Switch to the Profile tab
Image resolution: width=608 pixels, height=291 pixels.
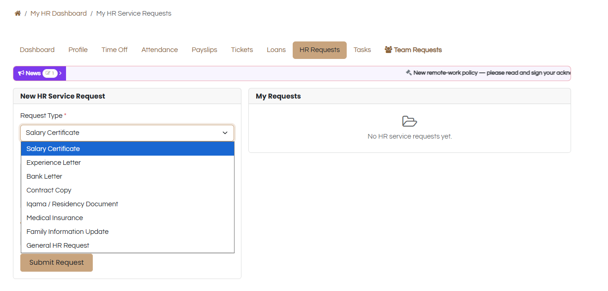pyautogui.click(x=78, y=50)
